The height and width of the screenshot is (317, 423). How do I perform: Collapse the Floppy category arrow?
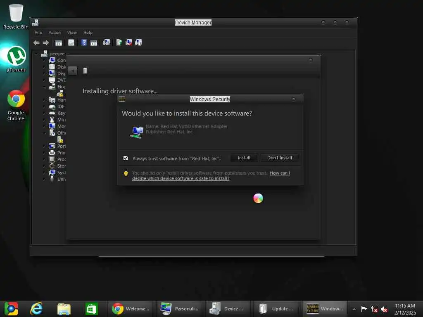pos(45,87)
